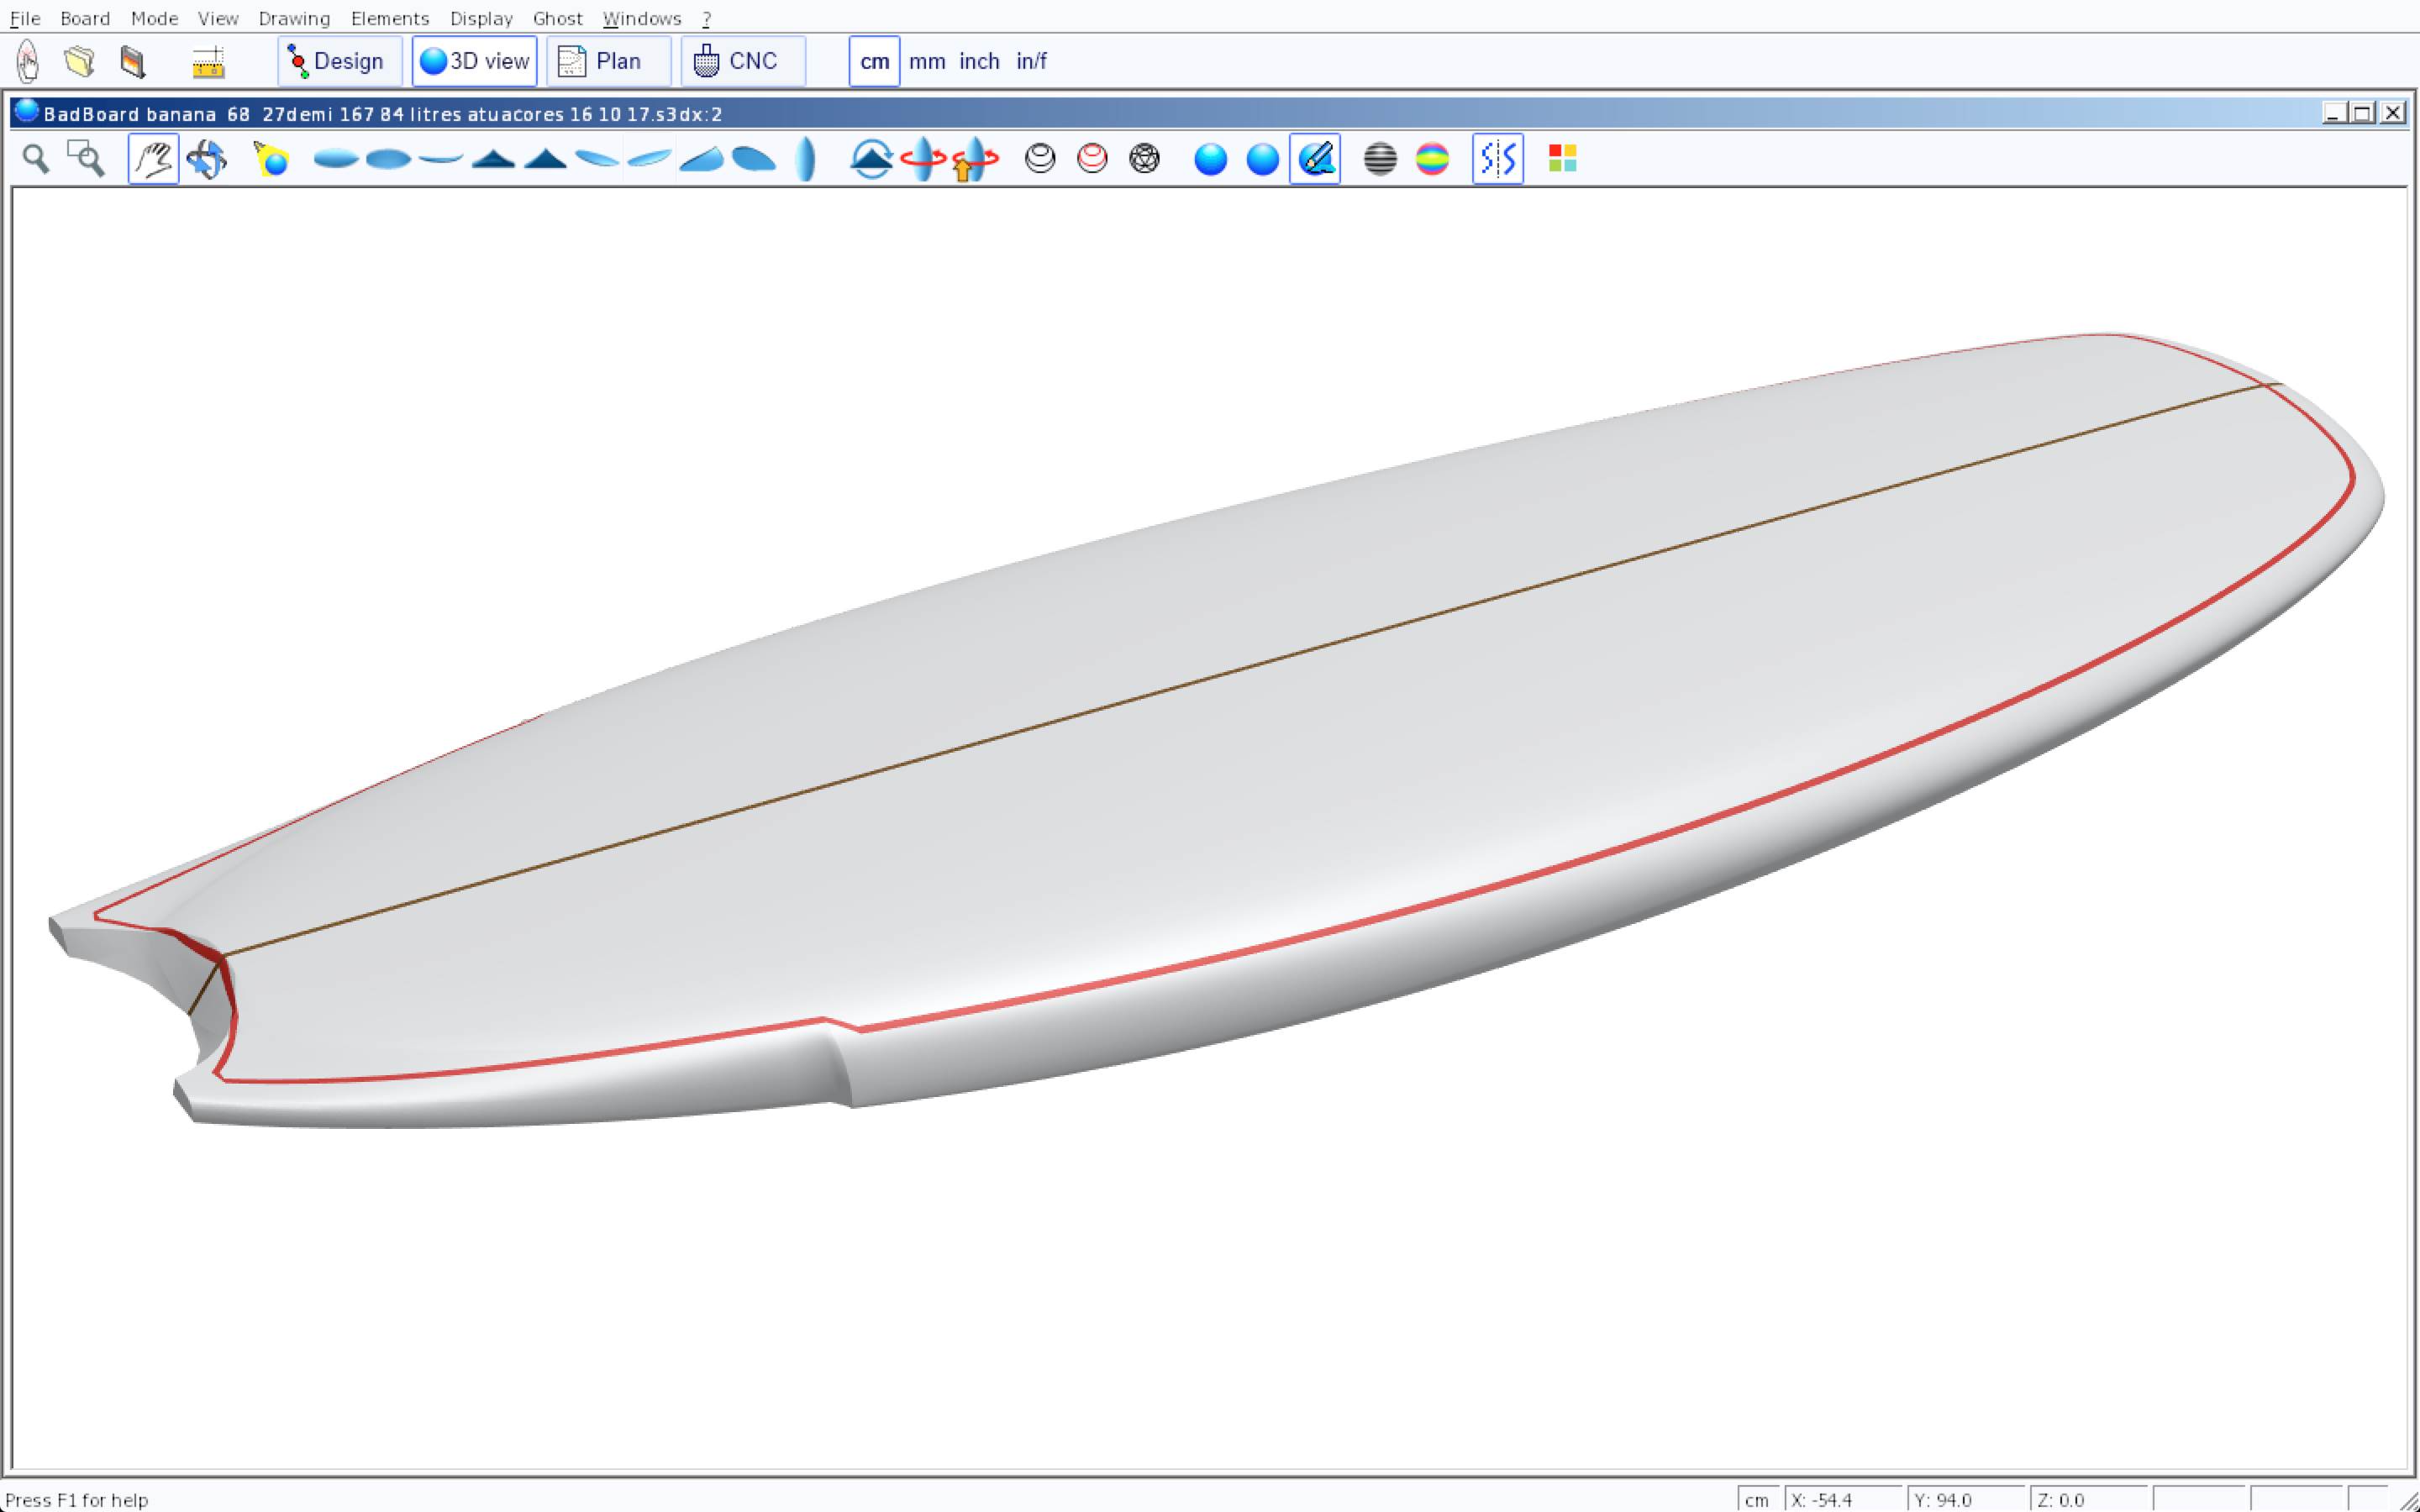2420x1512 pixels.
Task: Select cm measurement unit
Action: click(874, 62)
